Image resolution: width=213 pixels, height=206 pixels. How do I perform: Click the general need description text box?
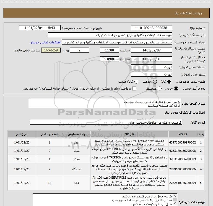pyautogui.click(x=105, y=104)
